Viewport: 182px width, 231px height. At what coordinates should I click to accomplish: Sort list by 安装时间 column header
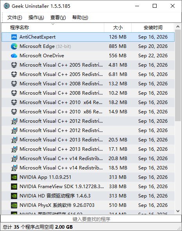point(153,28)
